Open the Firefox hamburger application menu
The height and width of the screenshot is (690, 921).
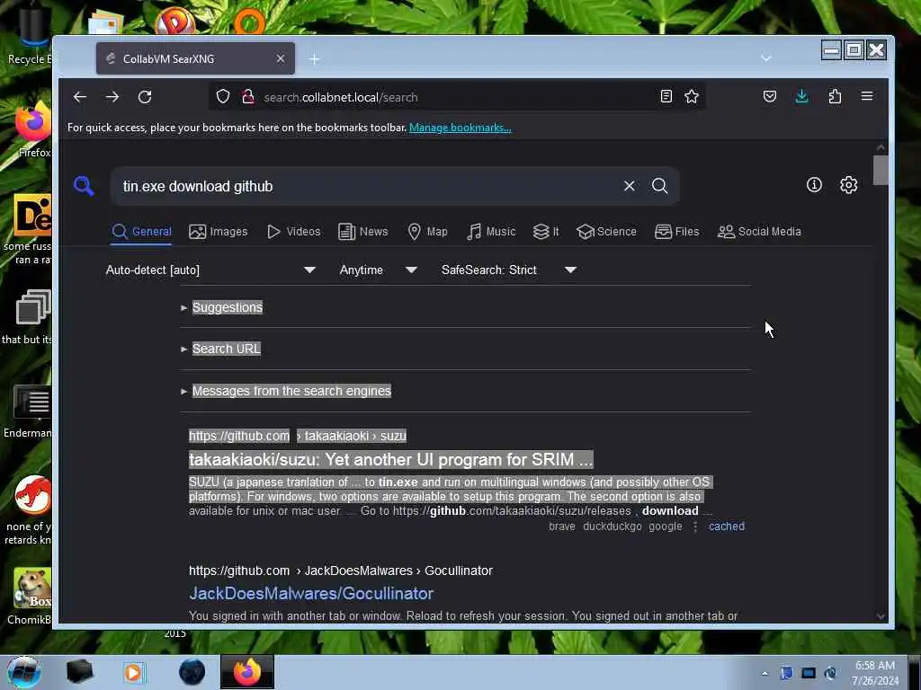pyautogui.click(x=867, y=96)
